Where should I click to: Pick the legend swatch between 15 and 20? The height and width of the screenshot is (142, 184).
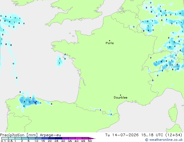point(45,138)
